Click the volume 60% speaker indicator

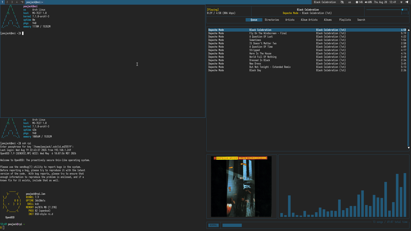[x=368, y=2]
